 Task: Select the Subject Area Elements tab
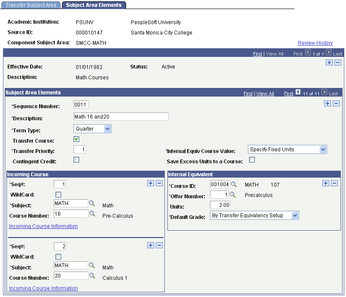point(94,5)
